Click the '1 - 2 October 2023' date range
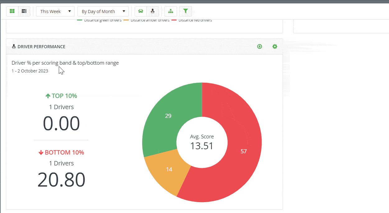The width and height of the screenshot is (389, 213). pyautogui.click(x=30, y=71)
